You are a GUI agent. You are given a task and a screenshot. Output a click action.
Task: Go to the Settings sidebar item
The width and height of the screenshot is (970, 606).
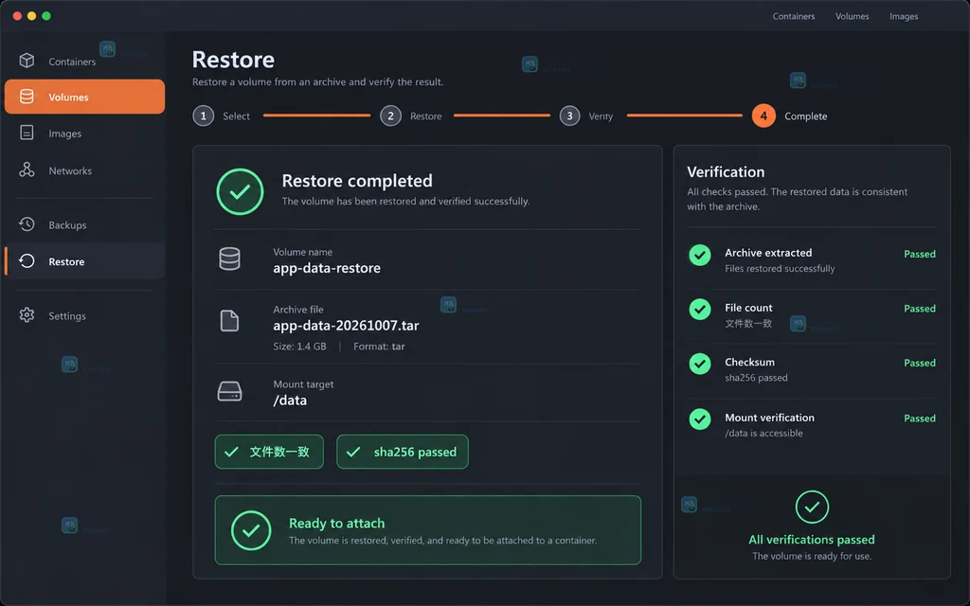pos(84,315)
